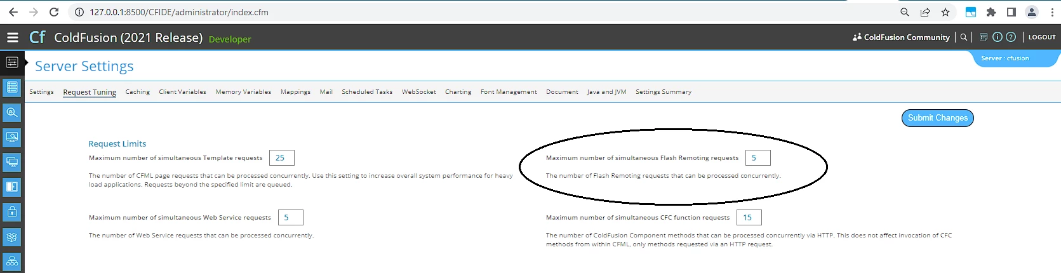This screenshot has height=273, width=1061.
Task: Toggle the browser side panel icon
Action: (1011, 12)
